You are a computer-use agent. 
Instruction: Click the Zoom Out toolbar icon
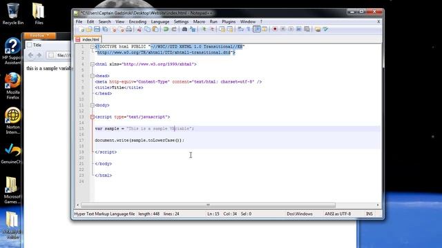[x=212, y=29]
